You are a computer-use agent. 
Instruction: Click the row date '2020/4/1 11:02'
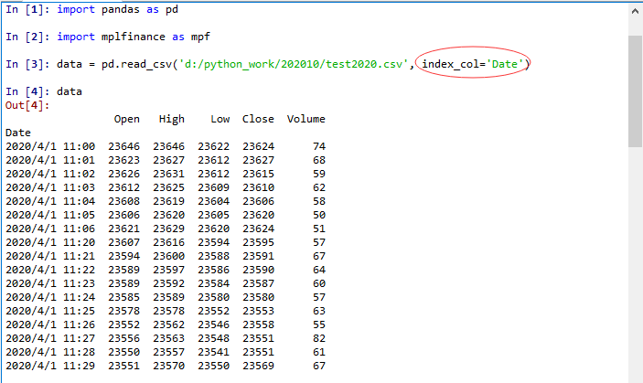tap(50, 174)
